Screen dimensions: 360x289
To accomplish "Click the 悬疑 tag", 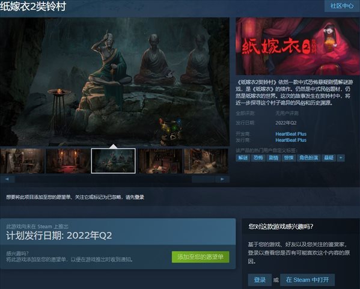I will pyautogui.click(x=329, y=158).
